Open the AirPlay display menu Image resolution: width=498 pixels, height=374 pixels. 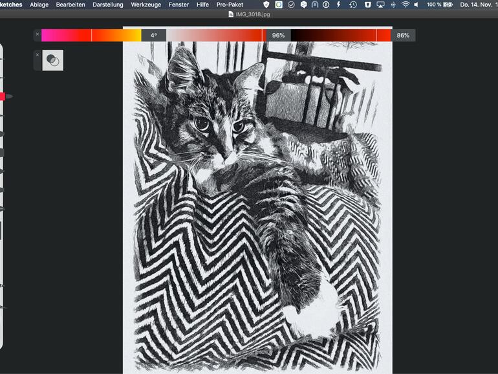380,5
